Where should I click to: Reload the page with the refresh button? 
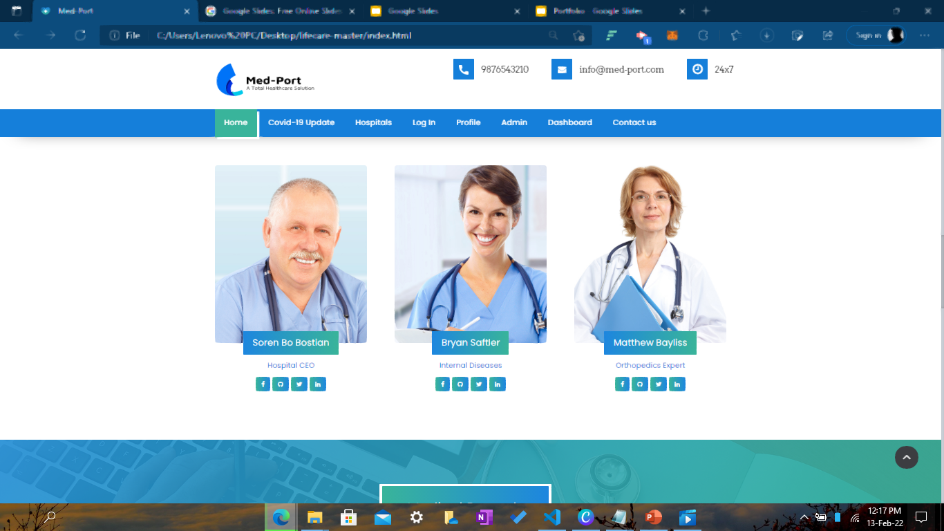[x=80, y=35]
